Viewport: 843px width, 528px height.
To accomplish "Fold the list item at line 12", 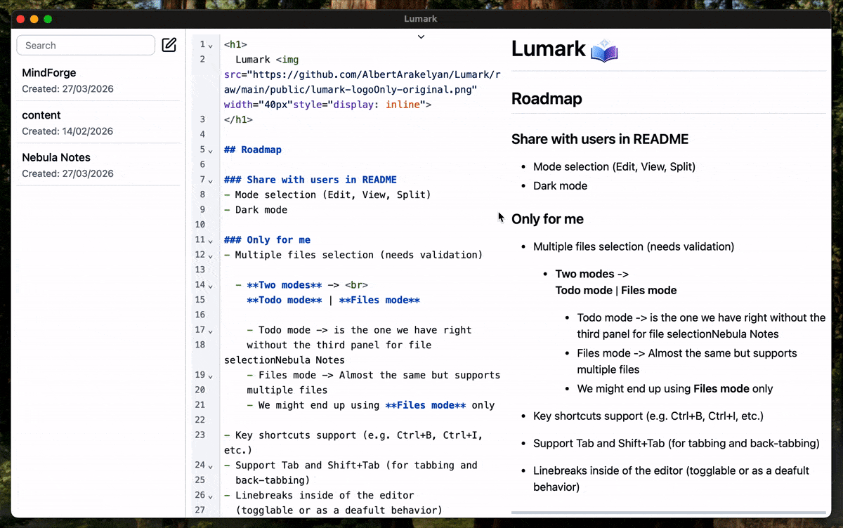I will coord(210,256).
